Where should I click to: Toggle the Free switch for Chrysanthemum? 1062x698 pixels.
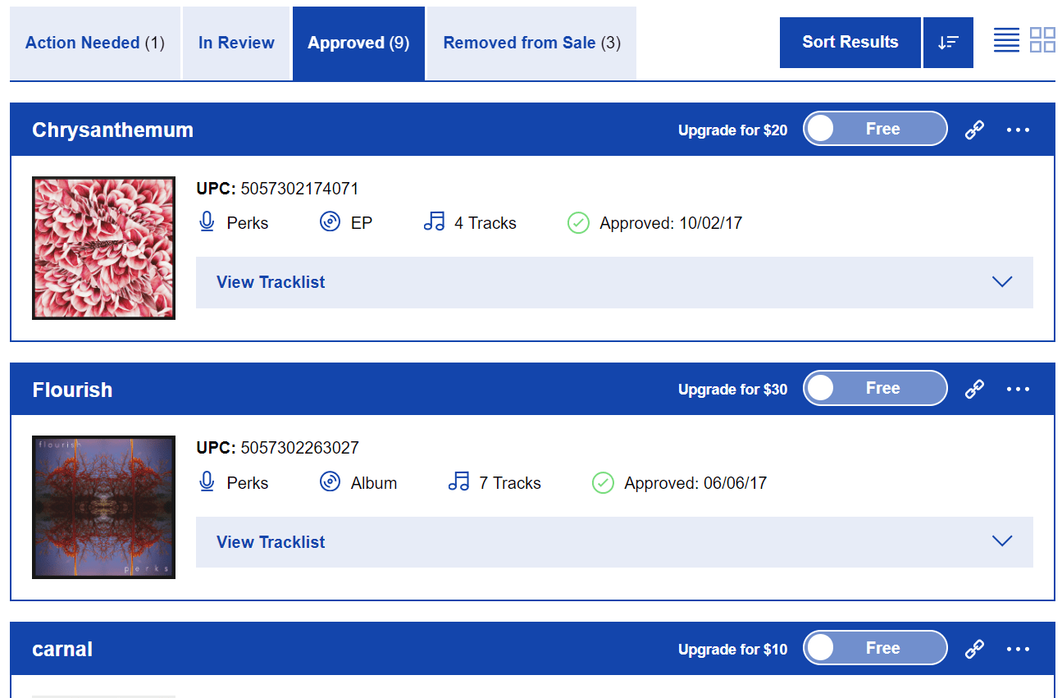click(x=875, y=129)
